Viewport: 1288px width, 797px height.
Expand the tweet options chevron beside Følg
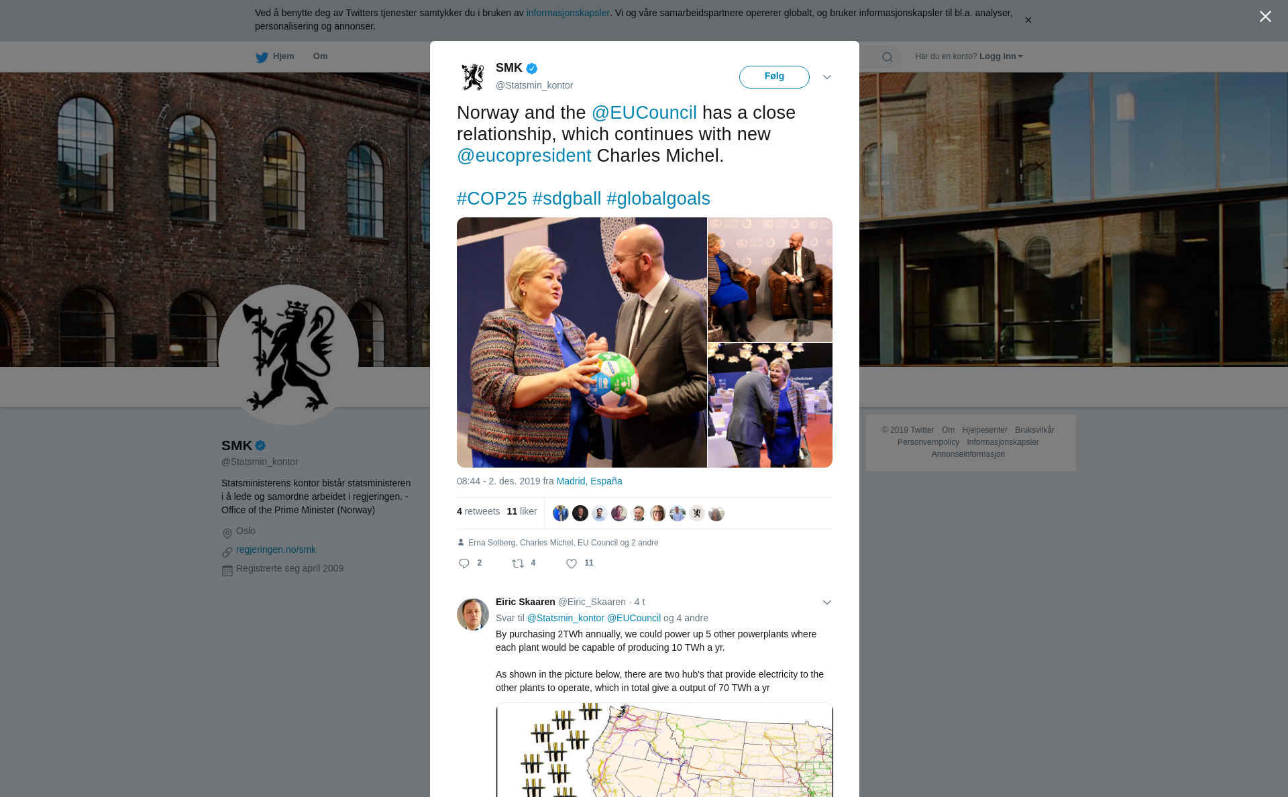tap(827, 77)
